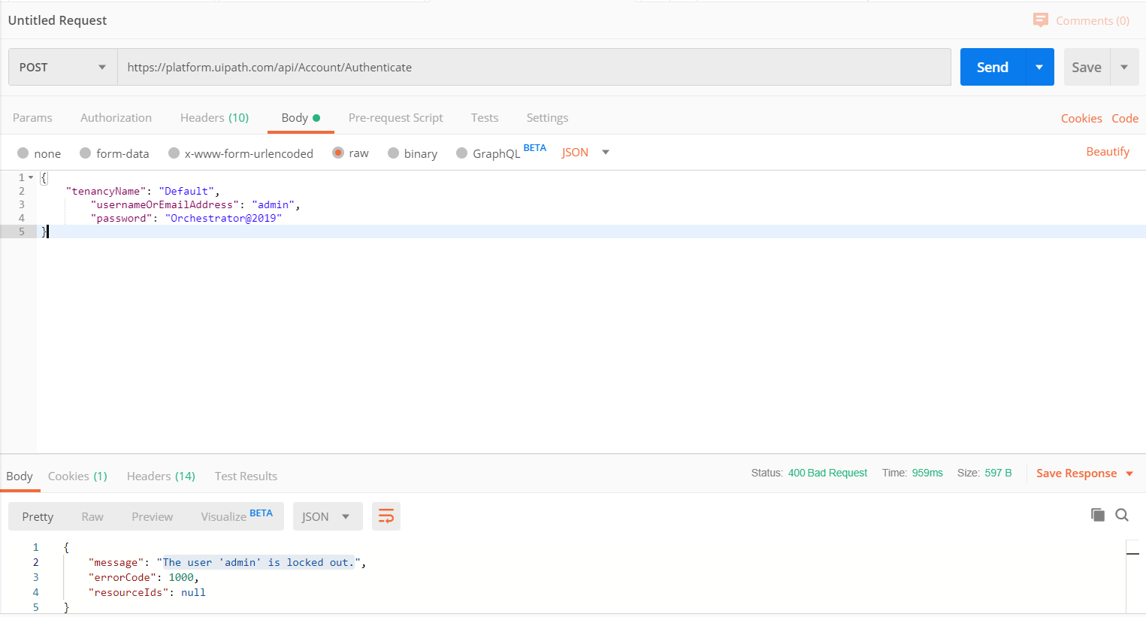
Task: Expand the Send button options arrow
Action: [x=1039, y=67]
